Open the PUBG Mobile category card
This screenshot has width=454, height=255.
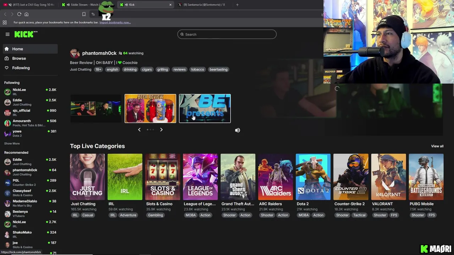[x=426, y=177]
